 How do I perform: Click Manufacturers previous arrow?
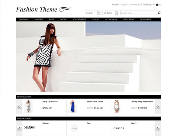(x=19, y=128)
